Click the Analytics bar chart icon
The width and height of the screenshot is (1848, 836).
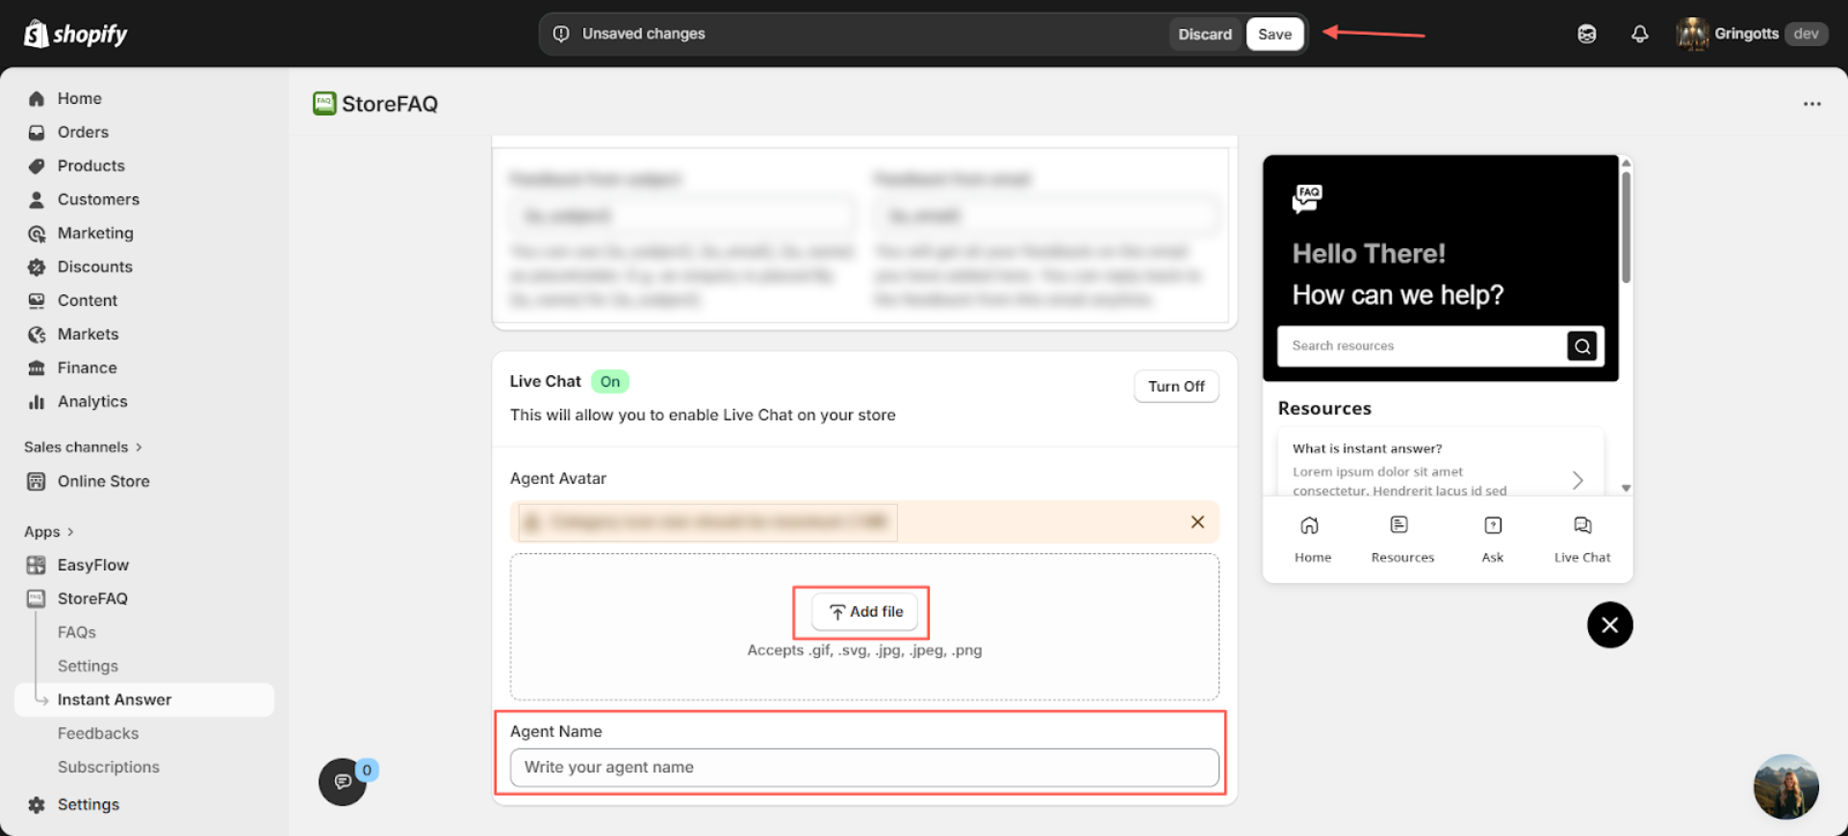(x=37, y=401)
